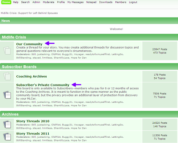The width and height of the screenshot is (178, 143).
Task: Open the Story Threads 2010 archive
Action: coord(33,121)
